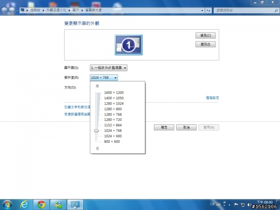Click the taskbar clock showing 08:00
Screen dimensions: 280x210
pyautogui.click(x=265, y=202)
